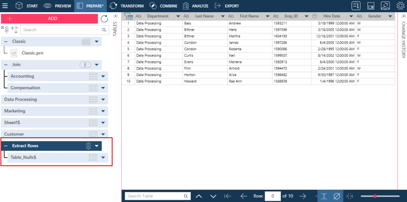Image resolution: width=407 pixels, height=202 pixels.
Task: Adjust the zoom slider handle
Action: click(375, 196)
